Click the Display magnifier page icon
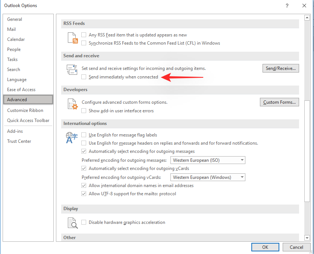Screen dimensions: 314x254 [x=72, y=223]
